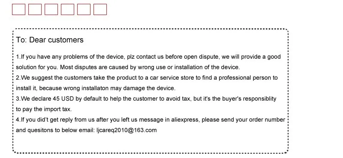
Task: Click the words 'and quesitons to below email'
Action: click(x=55, y=131)
